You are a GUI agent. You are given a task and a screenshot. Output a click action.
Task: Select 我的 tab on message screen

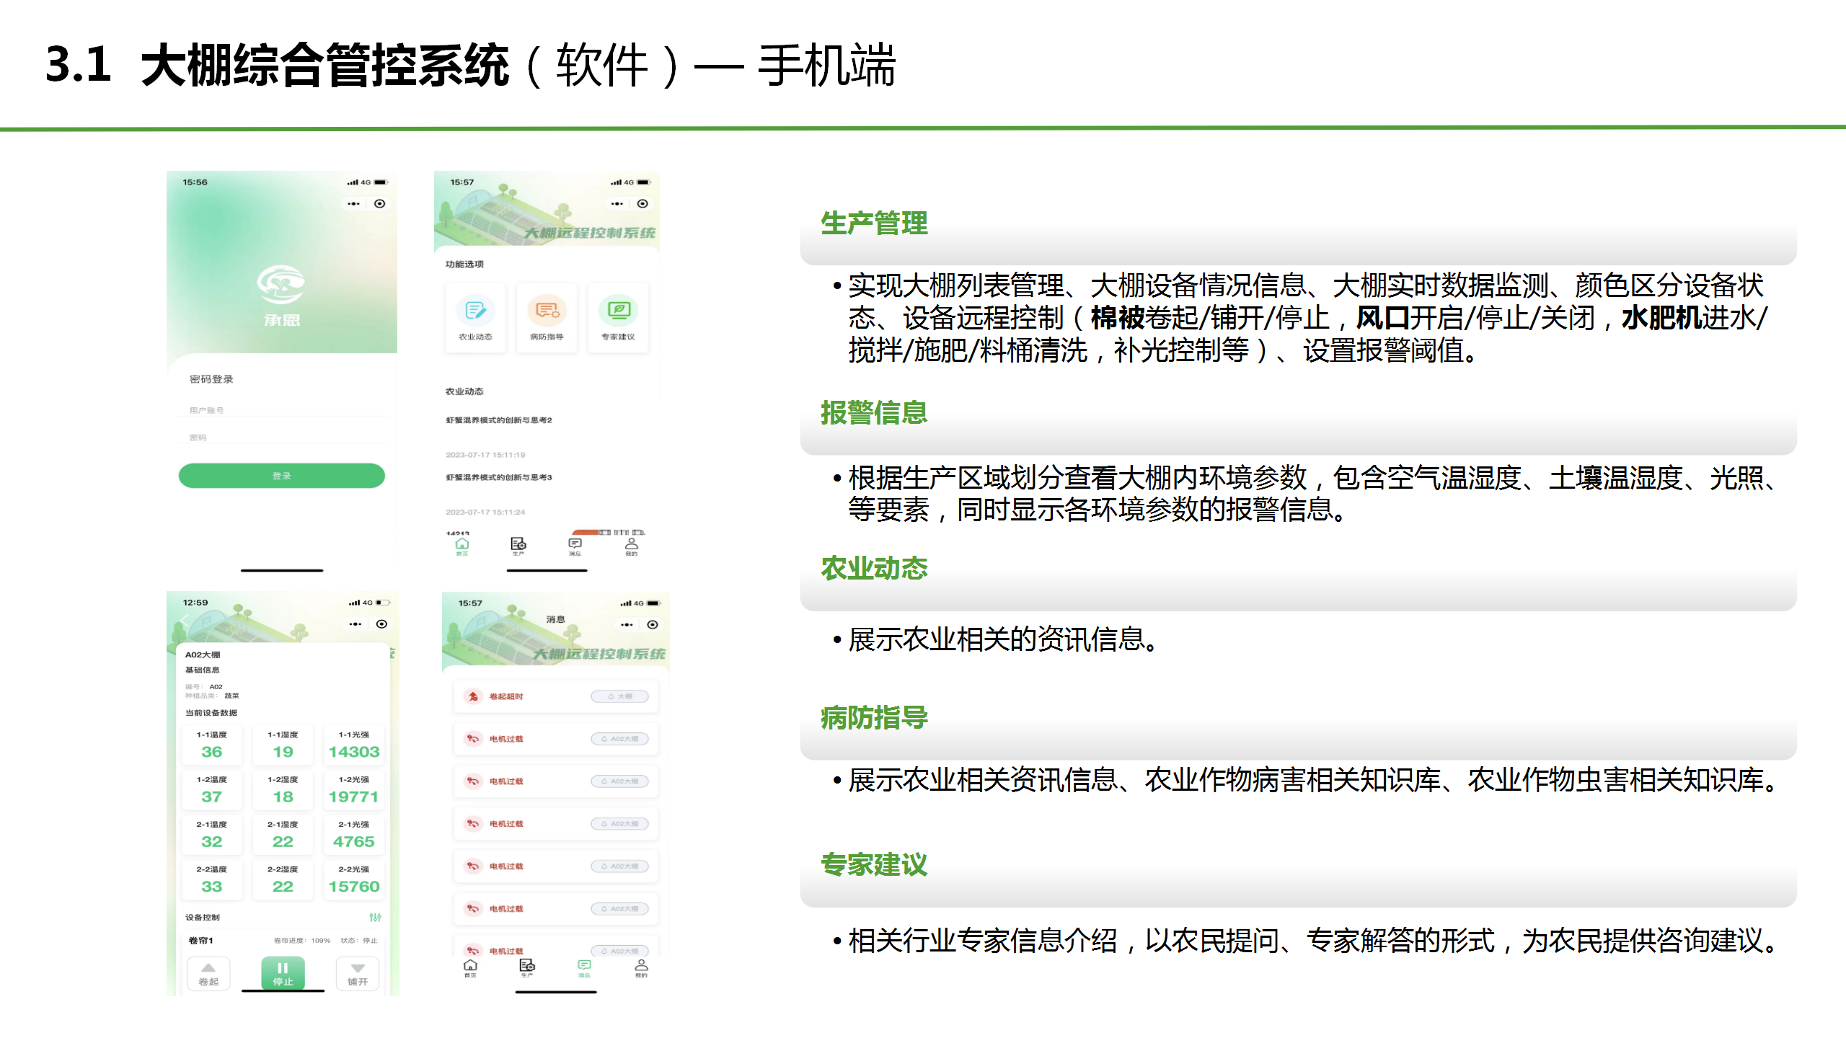pos(640,967)
